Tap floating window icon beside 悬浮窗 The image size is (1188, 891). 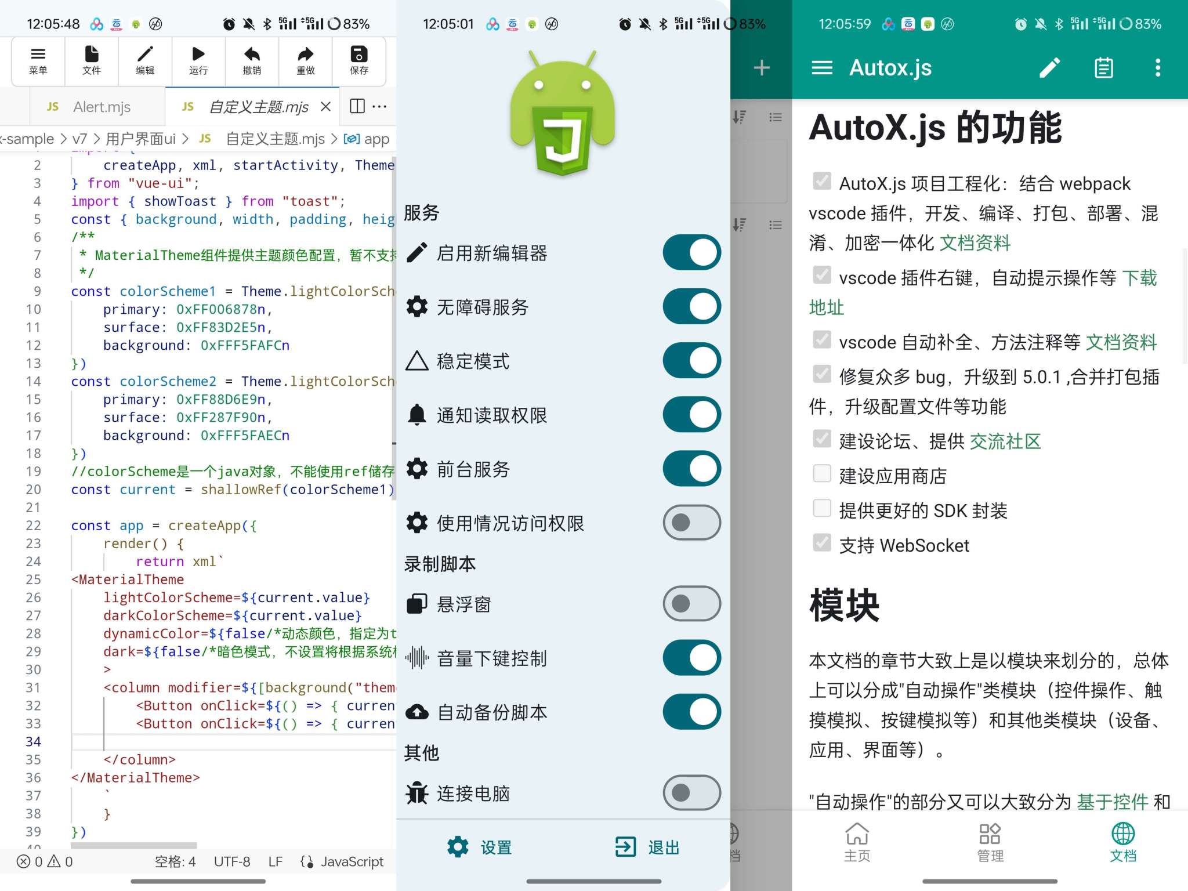417,604
